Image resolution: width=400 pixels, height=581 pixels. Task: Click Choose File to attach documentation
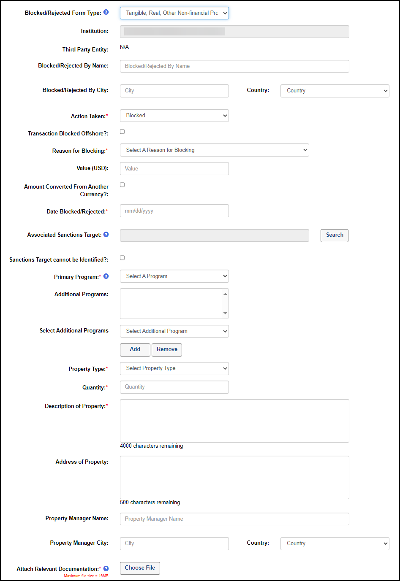click(140, 568)
